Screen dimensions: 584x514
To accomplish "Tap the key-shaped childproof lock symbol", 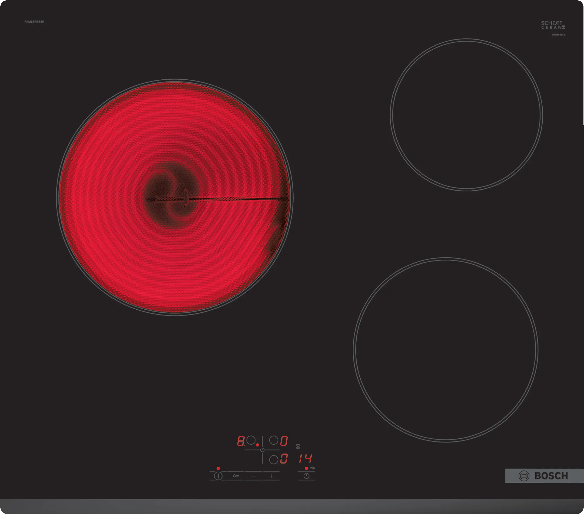I will tap(236, 476).
